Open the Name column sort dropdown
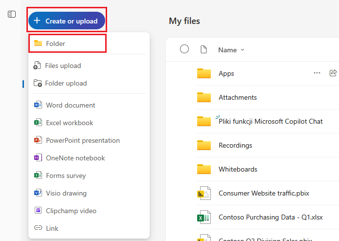Image resolution: width=339 pixels, height=241 pixels. tap(231, 50)
